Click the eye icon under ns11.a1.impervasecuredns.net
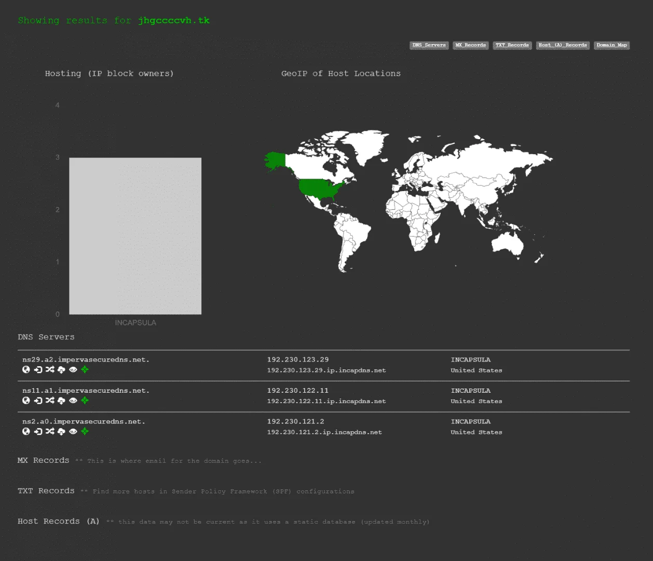Viewport: 653px width, 561px height. coord(73,400)
